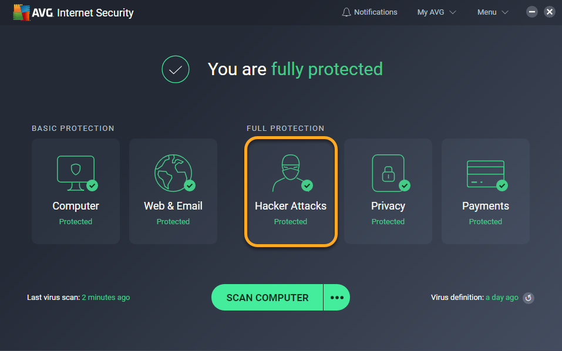
Task: Click the Computer monitor shield icon
Action: point(77,173)
